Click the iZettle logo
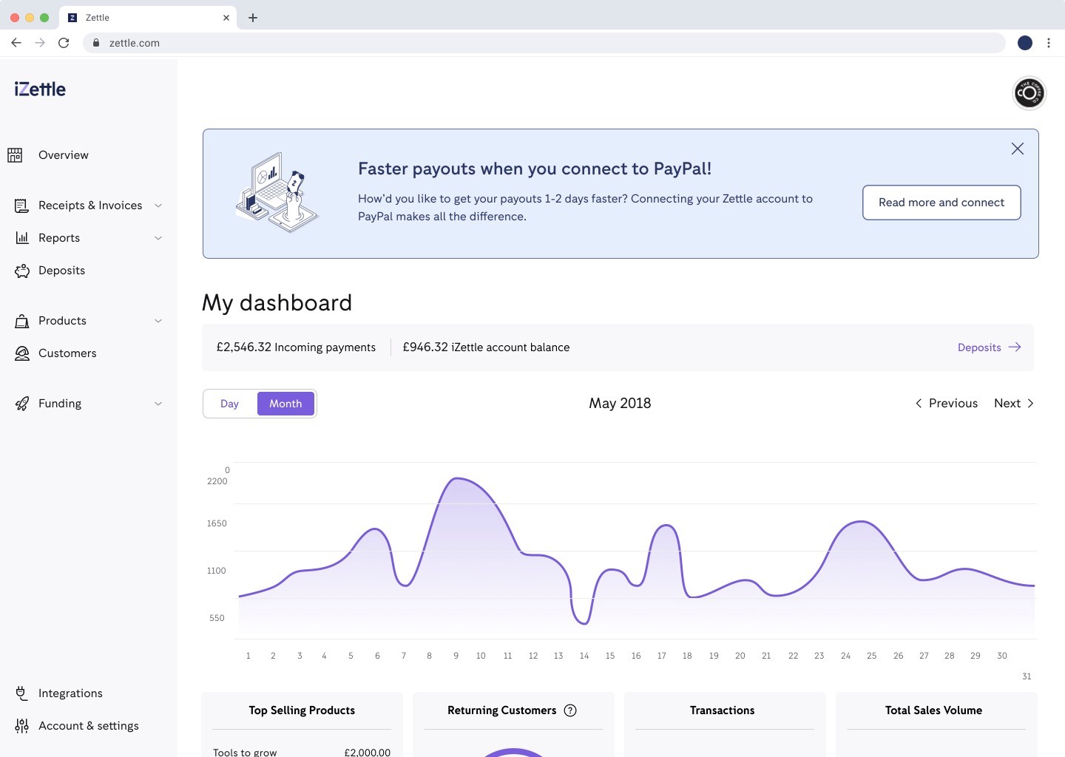 point(40,89)
